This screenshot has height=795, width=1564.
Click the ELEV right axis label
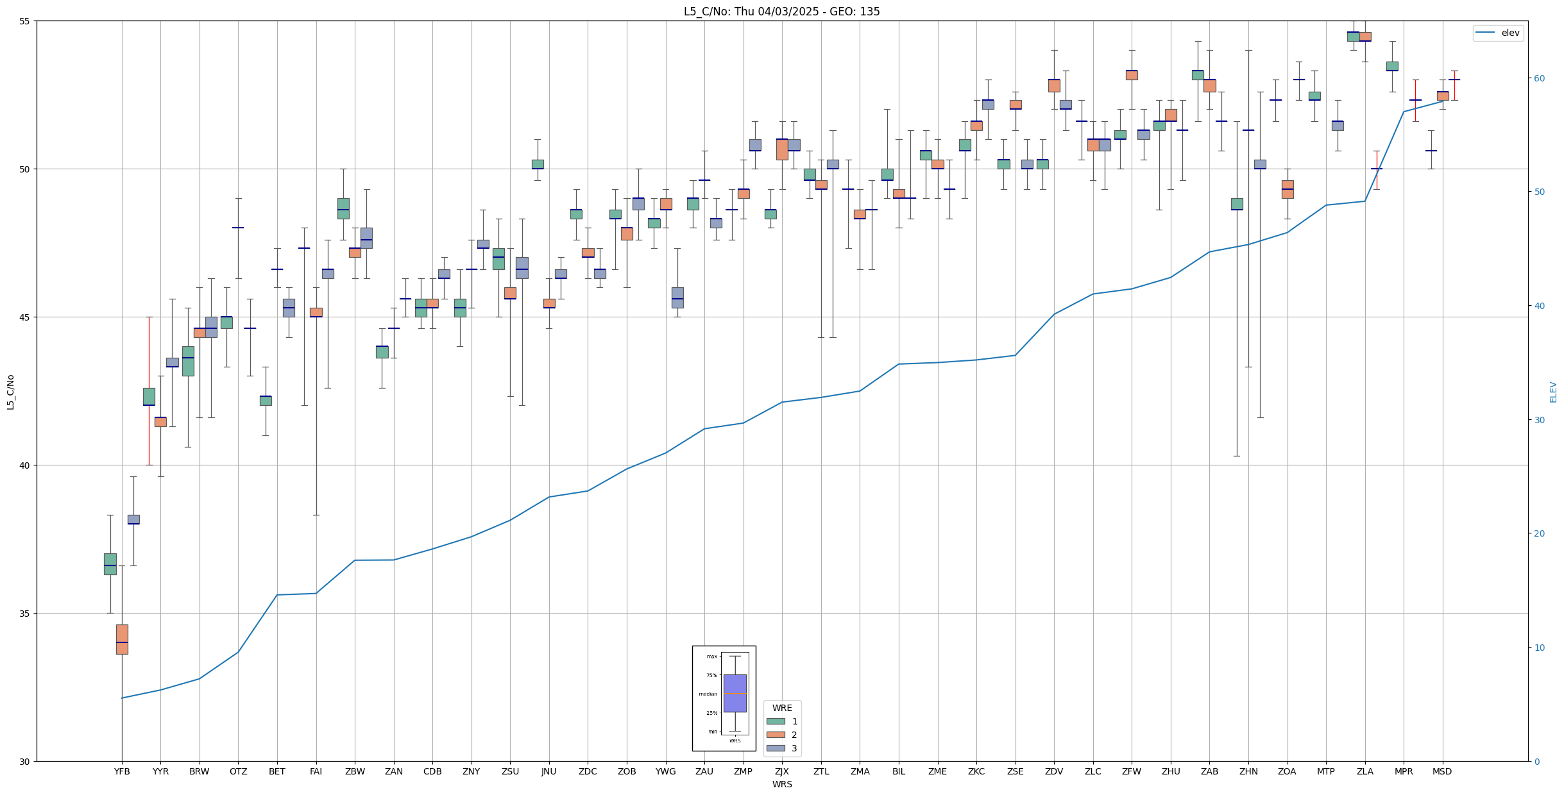pos(1553,392)
